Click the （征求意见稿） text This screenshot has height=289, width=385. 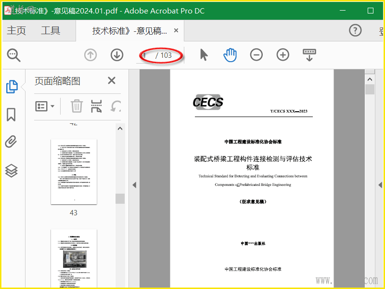point(253,202)
